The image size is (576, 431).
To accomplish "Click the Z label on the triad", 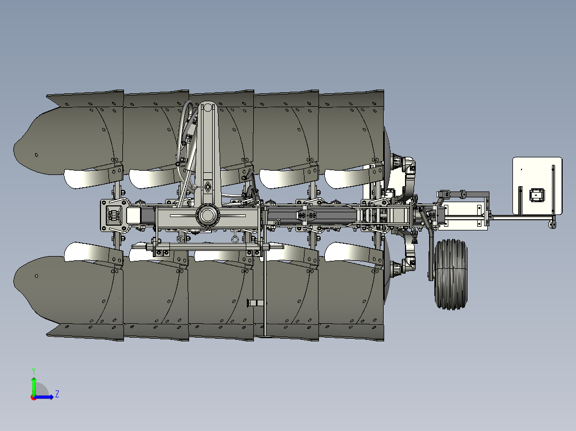I will coord(57,394).
